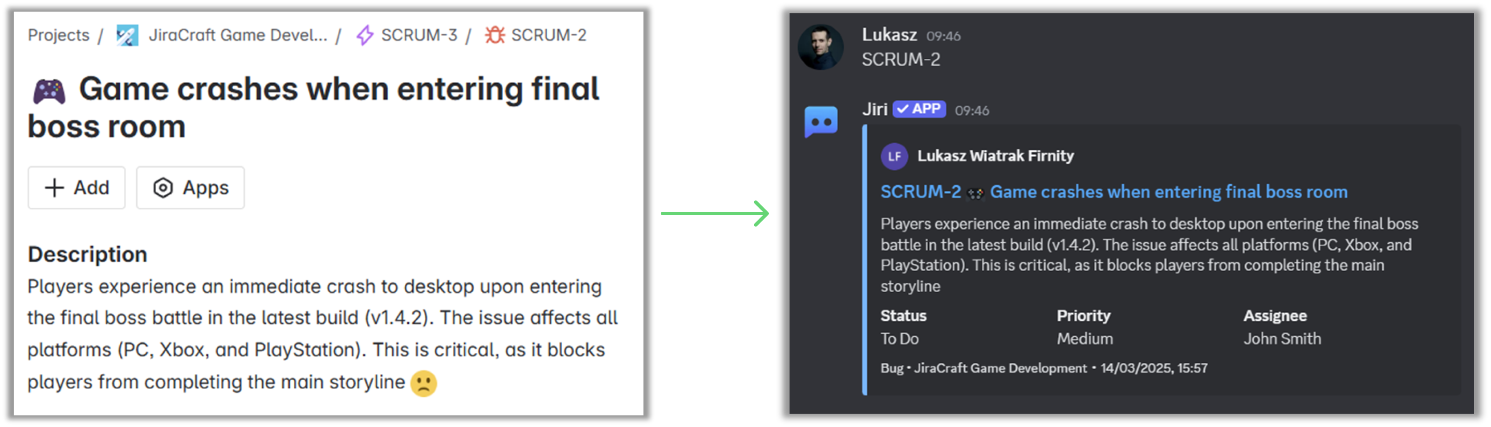Click the JiraCraft project avatar in breadcrumb

pyautogui.click(x=129, y=35)
